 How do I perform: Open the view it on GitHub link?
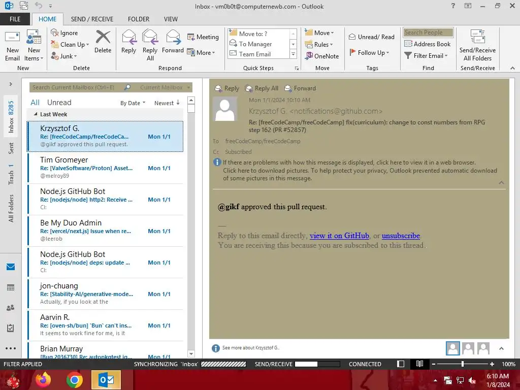coord(339,236)
